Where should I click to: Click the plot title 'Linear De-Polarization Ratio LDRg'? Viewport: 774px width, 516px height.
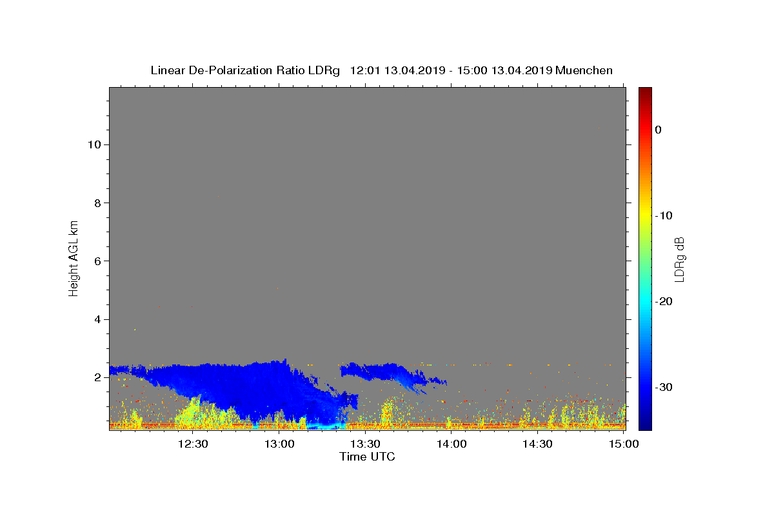pos(244,70)
